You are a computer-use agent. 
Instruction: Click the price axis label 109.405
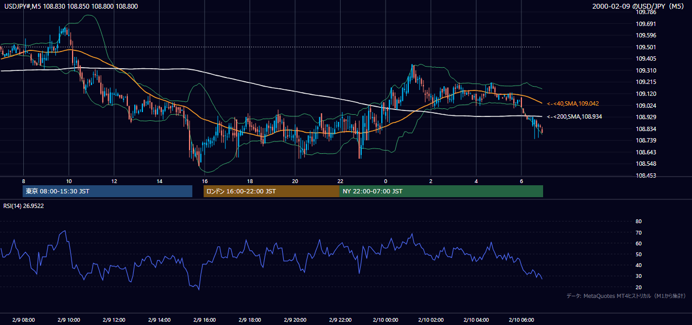coord(646,58)
